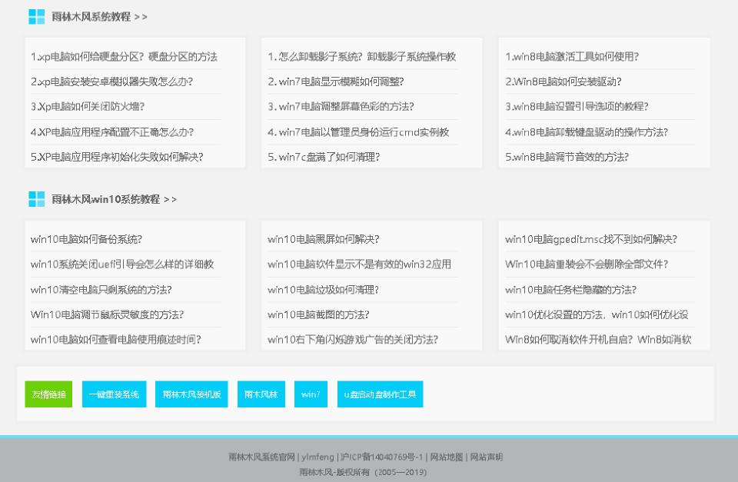The width and height of the screenshot is (738, 482).
Task: Click the win? button
Action: [311, 394]
